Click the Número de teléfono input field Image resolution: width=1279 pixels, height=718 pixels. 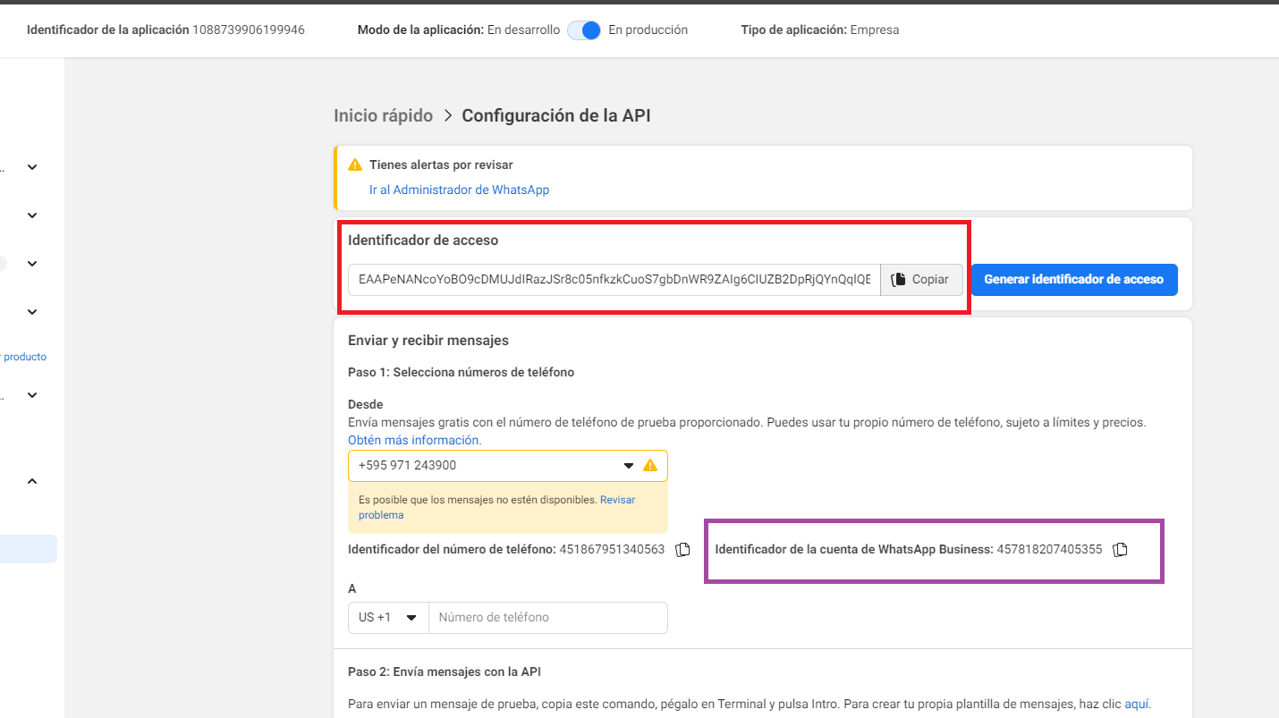pyautogui.click(x=547, y=618)
